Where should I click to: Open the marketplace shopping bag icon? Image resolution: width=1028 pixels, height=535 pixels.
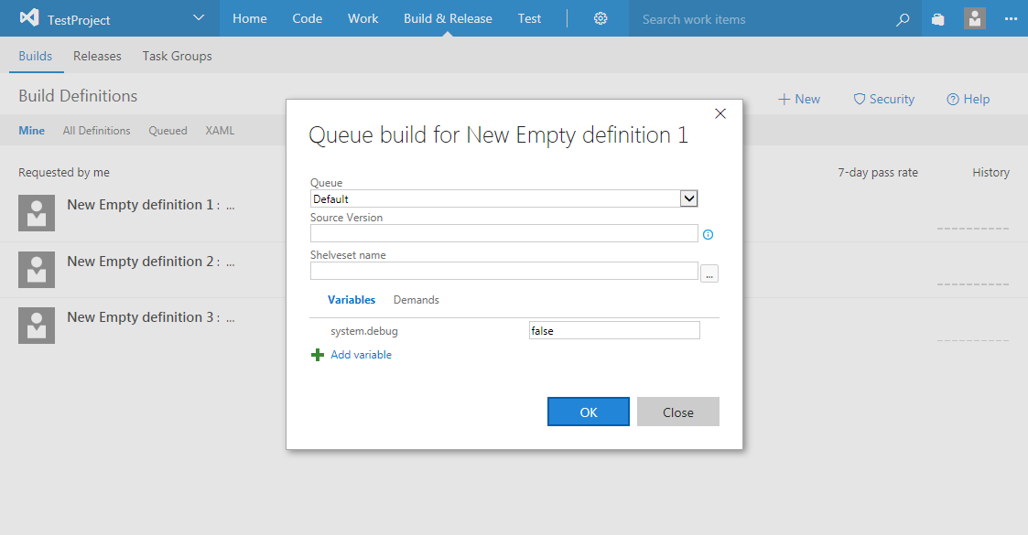938,19
